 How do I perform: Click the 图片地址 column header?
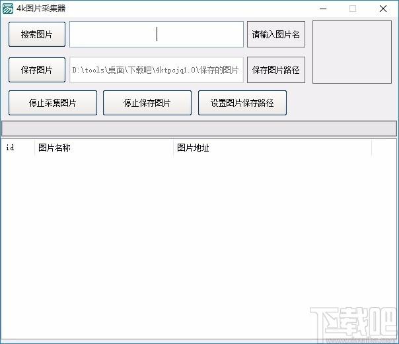click(x=273, y=148)
